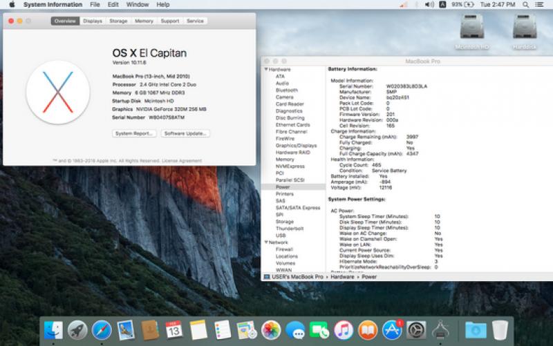Viewport: 553px width, 346px height.
Task: Switch to the Displays tab
Action: pyautogui.click(x=93, y=21)
